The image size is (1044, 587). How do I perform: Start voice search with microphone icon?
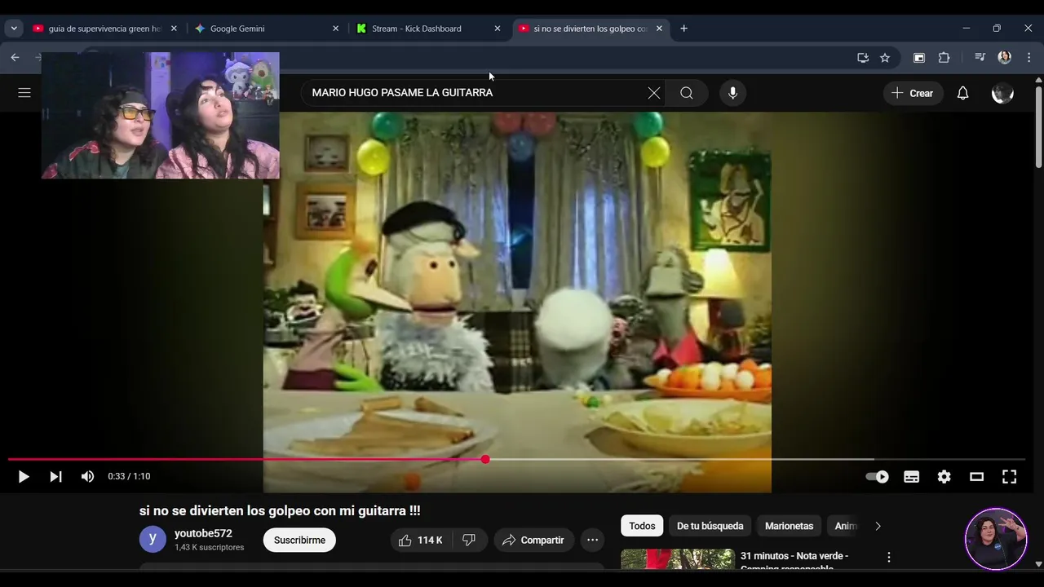732,93
